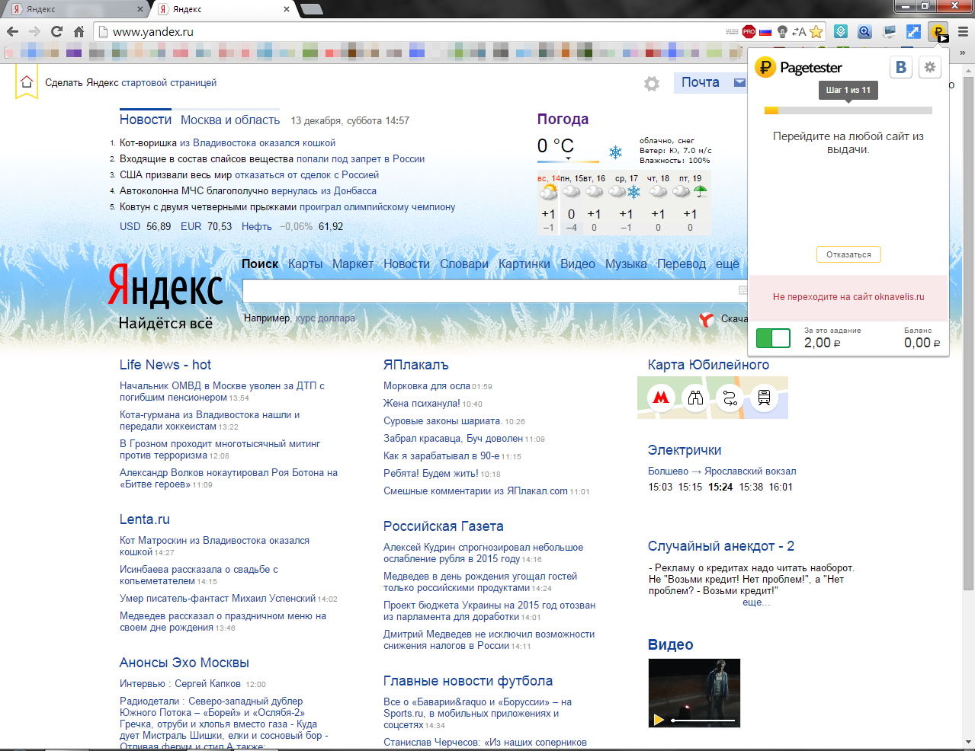The width and height of the screenshot is (975, 751).
Task: Open Pagetester settings gear
Action: coord(929,67)
